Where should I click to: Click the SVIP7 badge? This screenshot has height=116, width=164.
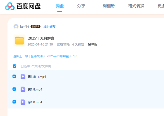tap(35, 26)
